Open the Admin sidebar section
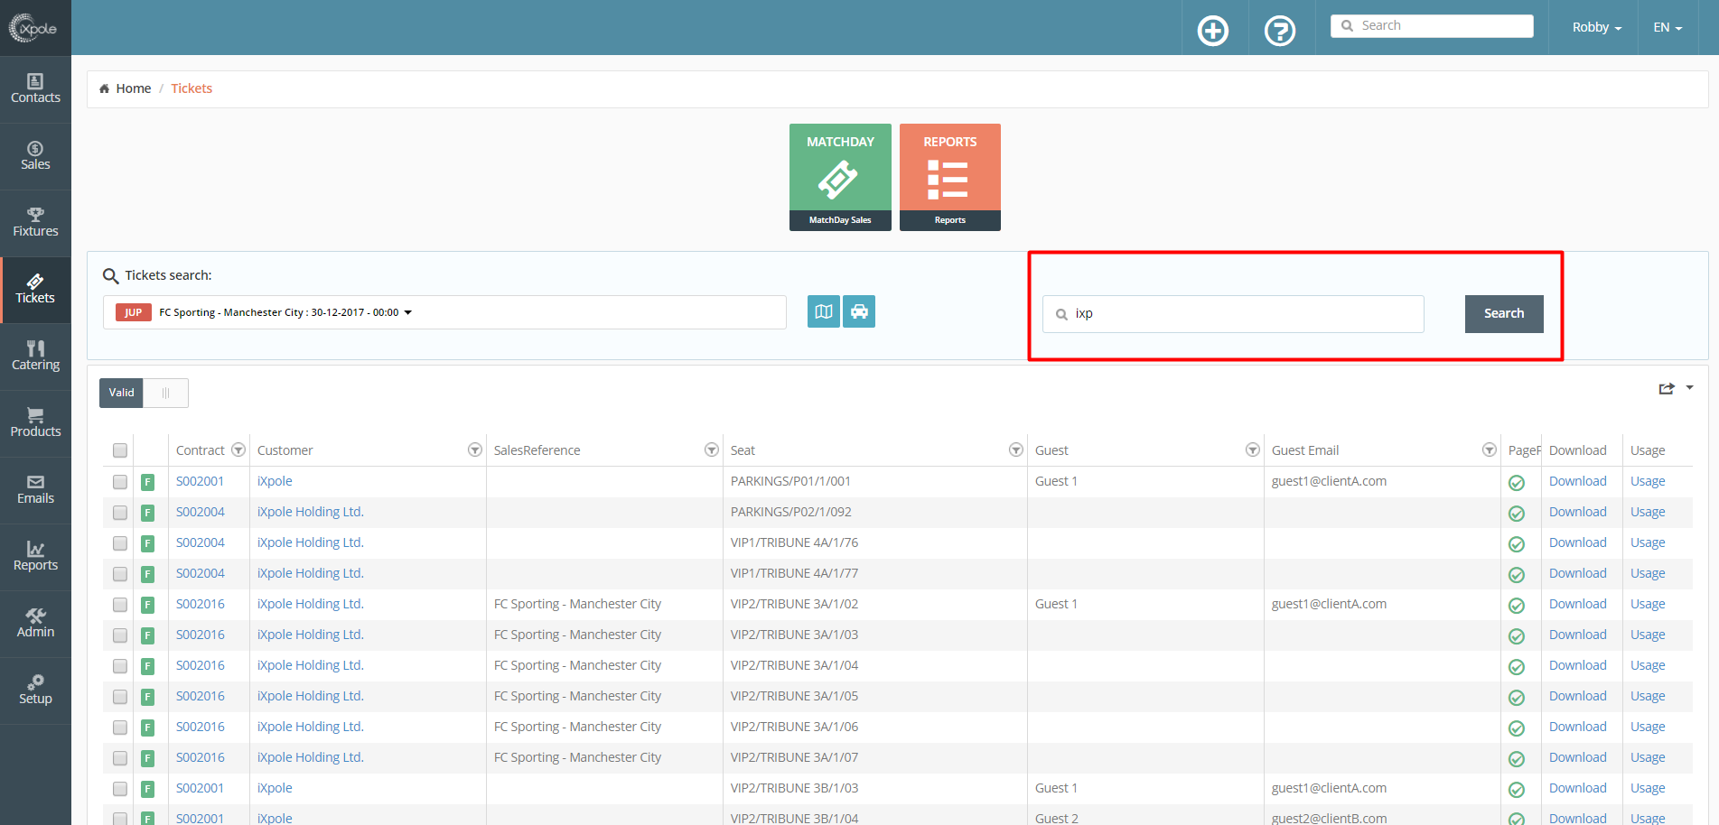Screen dimensions: 1719x825 coord(35,624)
